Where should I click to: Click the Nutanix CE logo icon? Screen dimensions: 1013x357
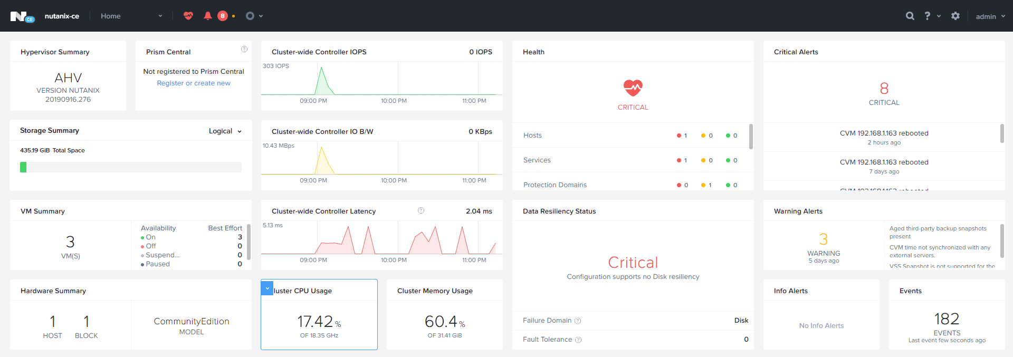(22, 16)
